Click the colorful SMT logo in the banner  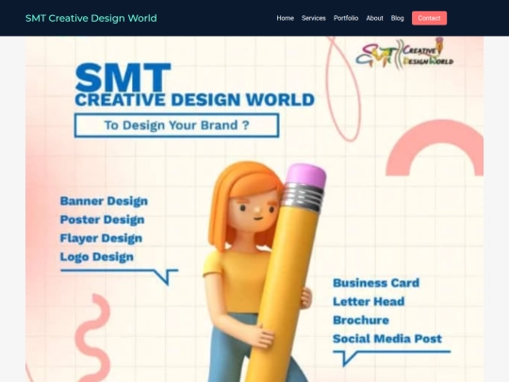click(404, 55)
